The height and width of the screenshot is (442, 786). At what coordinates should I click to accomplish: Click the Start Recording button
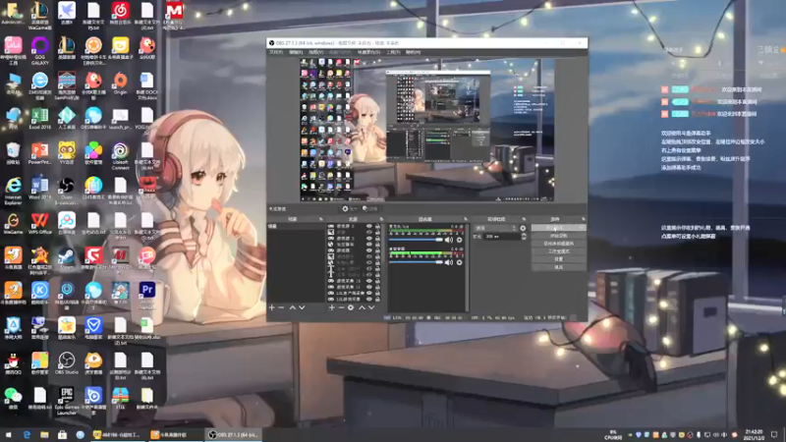[558, 236]
